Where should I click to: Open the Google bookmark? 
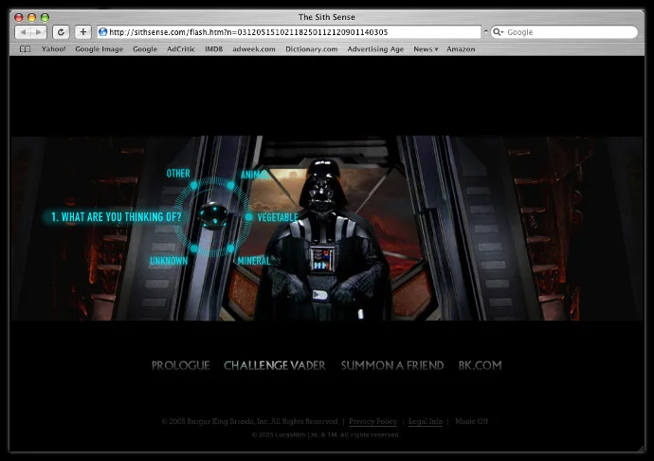pyautogui.click(x=145, y=49)
